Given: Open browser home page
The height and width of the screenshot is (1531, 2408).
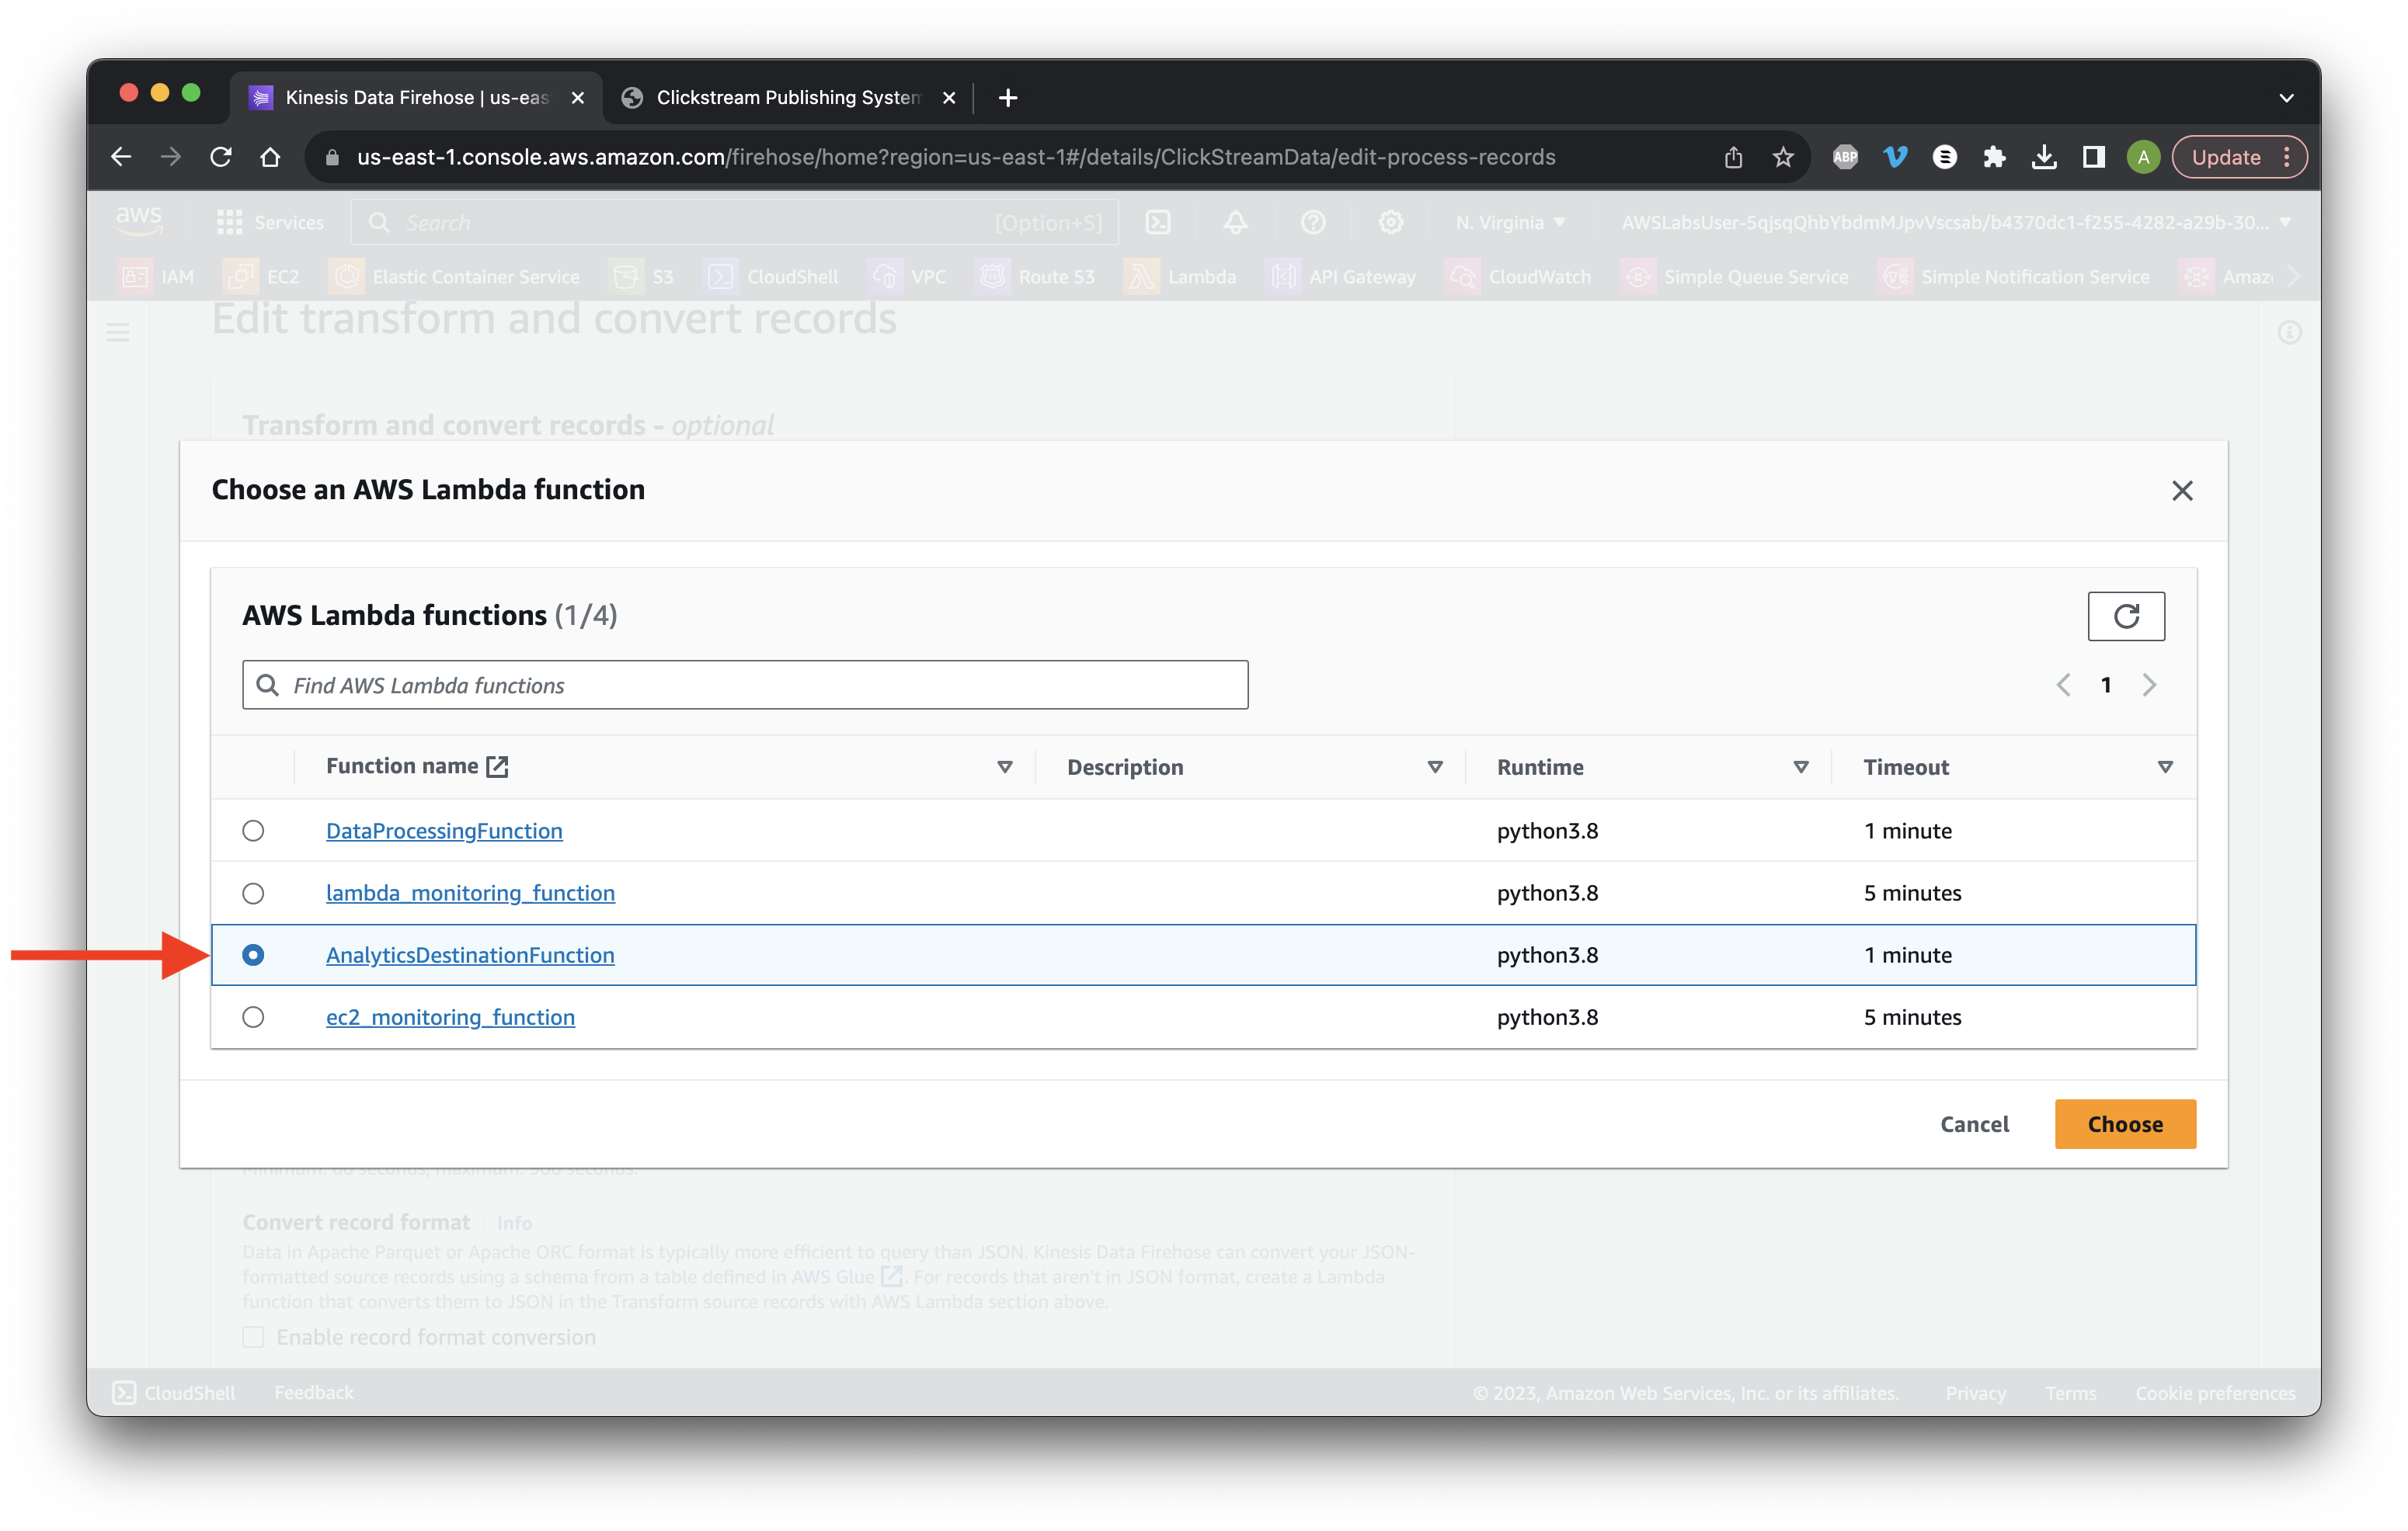Looking at the screenshot, I should click(270, 157).
